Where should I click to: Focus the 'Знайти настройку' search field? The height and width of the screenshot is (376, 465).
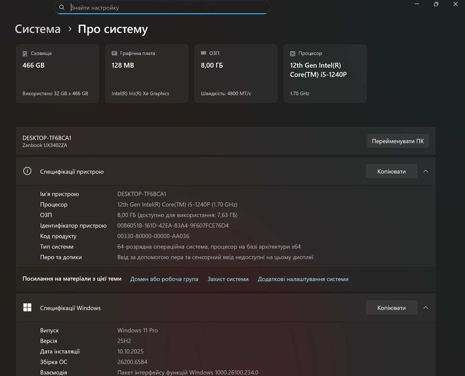(162, 8)
